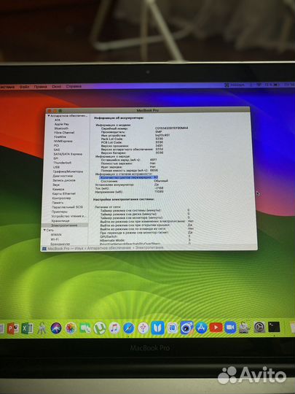Screen dimensions: 295x394
Task: Open the blue eye dock icon
Action: click(187, 328)
